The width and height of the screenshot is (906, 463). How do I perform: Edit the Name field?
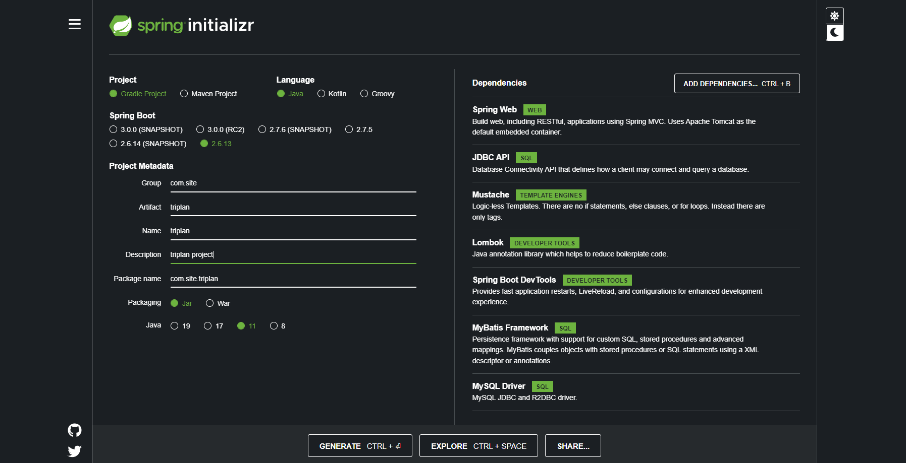[x=293, y=231]
